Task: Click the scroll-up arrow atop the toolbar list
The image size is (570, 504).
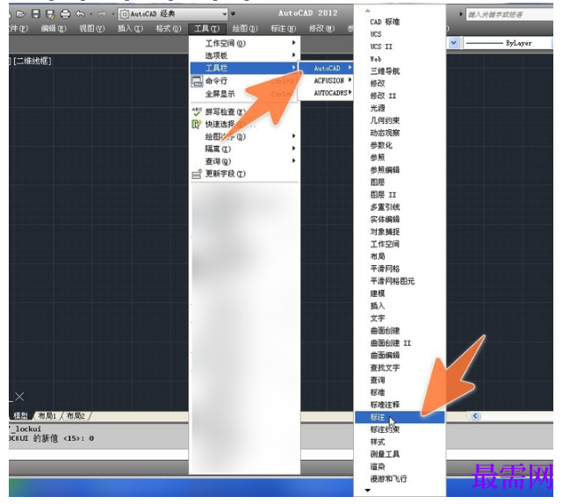Action: click(367, 11)
